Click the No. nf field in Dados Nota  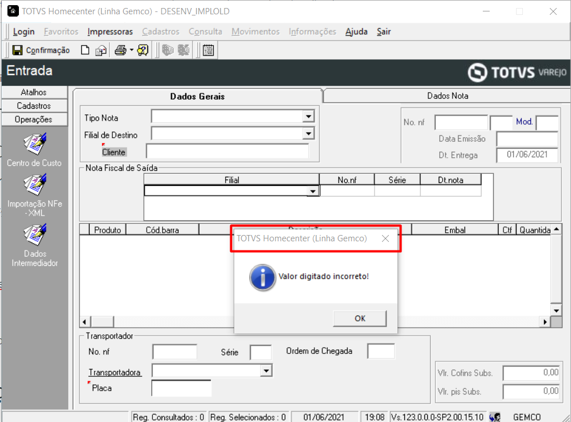pyautogui.click(x=461, y=122)
